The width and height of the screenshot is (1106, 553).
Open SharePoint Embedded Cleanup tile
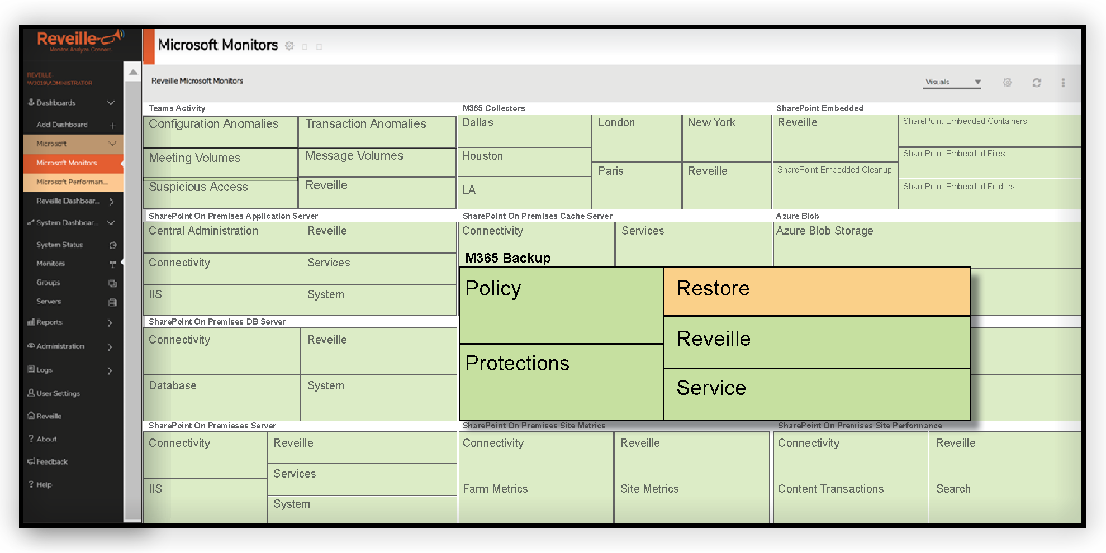(836, 186)
